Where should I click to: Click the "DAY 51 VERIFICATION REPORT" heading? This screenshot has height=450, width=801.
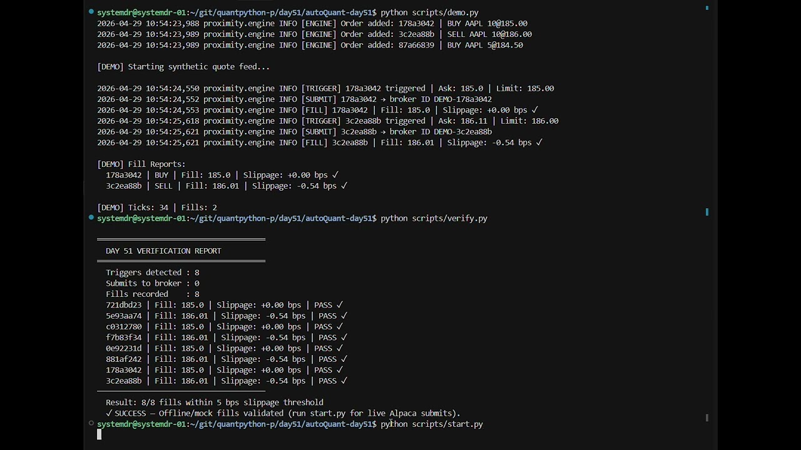(163, 251)
